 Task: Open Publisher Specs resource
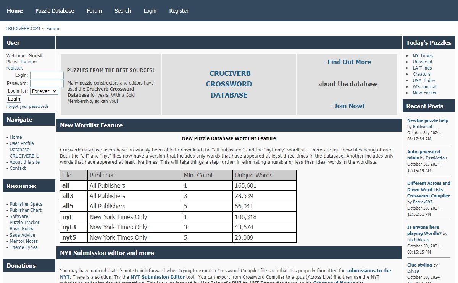click(26, 204)
